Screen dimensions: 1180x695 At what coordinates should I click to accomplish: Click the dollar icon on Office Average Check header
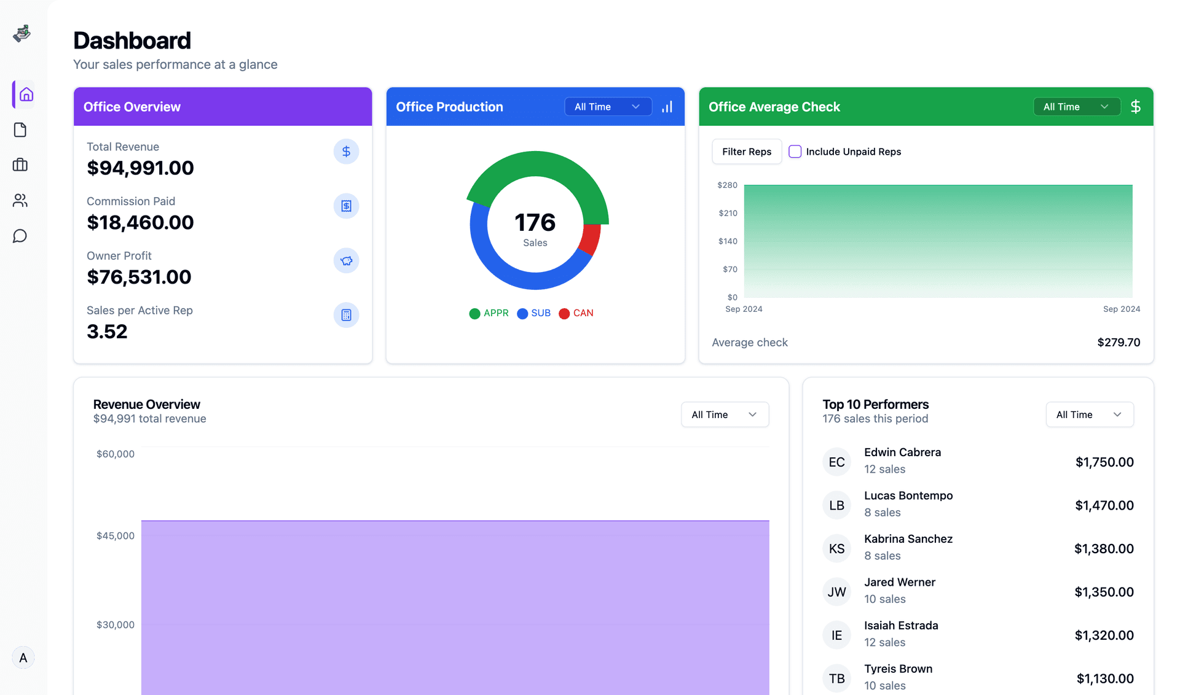[1136, 106]
